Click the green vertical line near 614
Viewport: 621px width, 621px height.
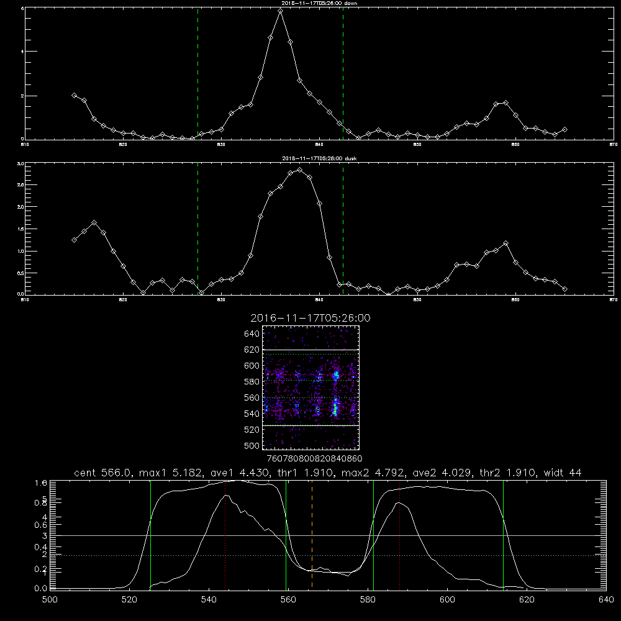point(504,534)
